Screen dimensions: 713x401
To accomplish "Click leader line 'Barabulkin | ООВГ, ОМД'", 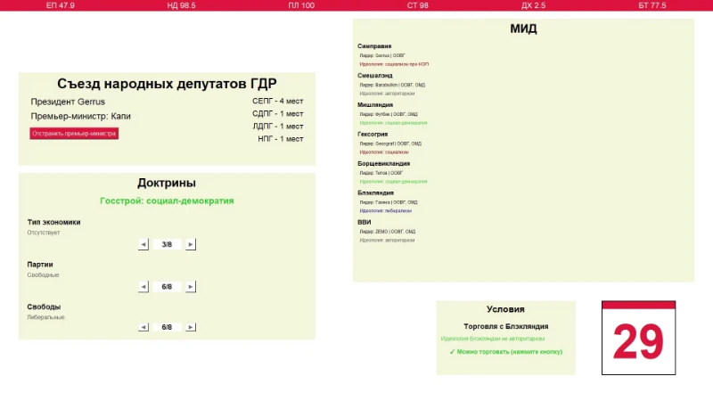I will [x=392, y=85].
